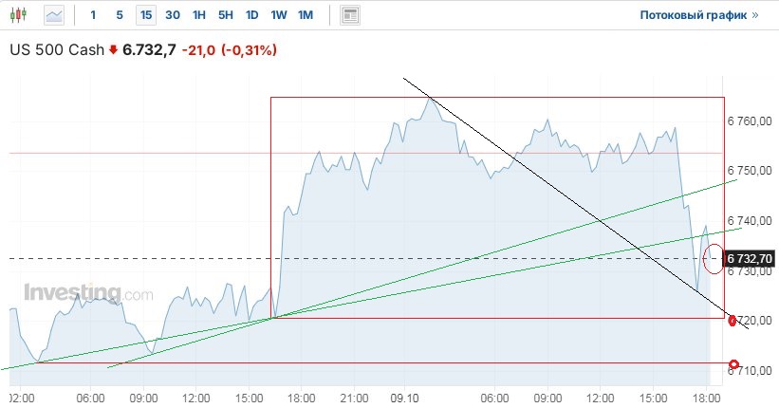Screen dimensions: 779x408
Task: Select the 1 minute timeframe
Action: (x=93, y=15)
